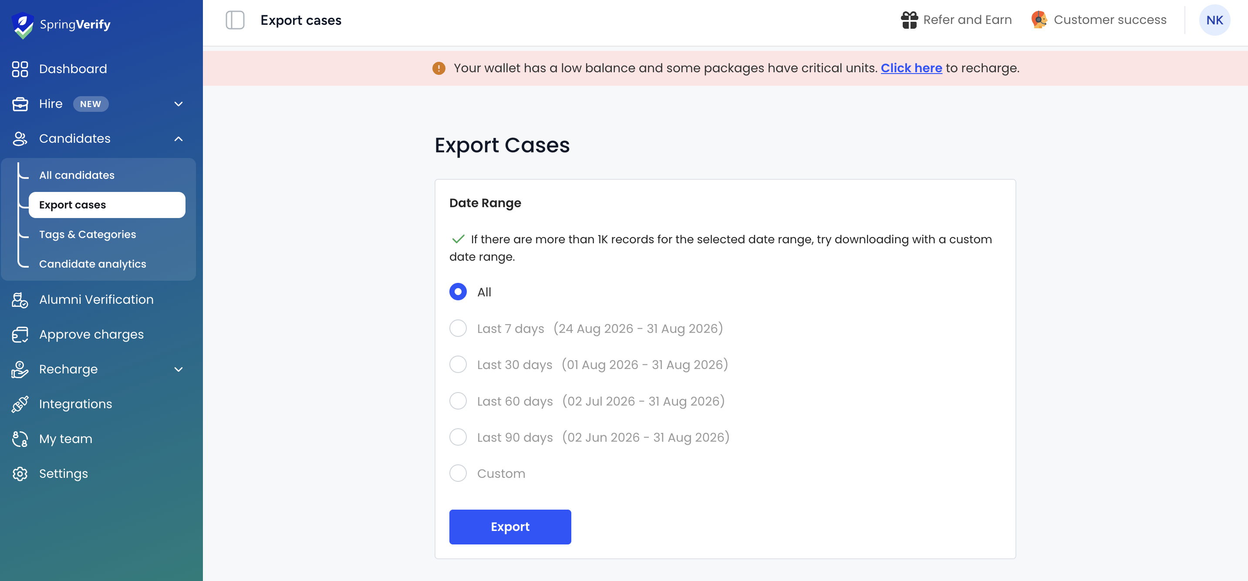The image size is (1248, 581).
Task: Select the Last 7 days radio button
Action: [458, 328]
